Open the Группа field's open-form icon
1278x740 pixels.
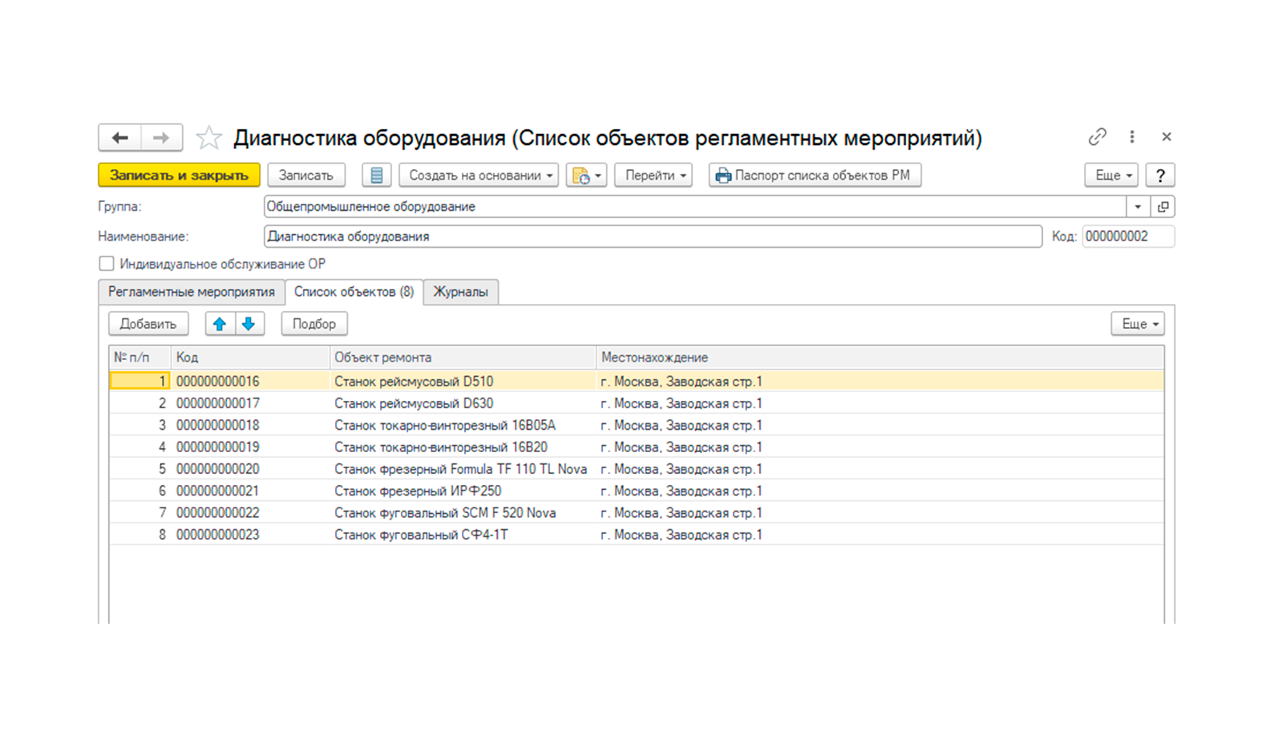pyautogui.click(x=1163, y=207)
